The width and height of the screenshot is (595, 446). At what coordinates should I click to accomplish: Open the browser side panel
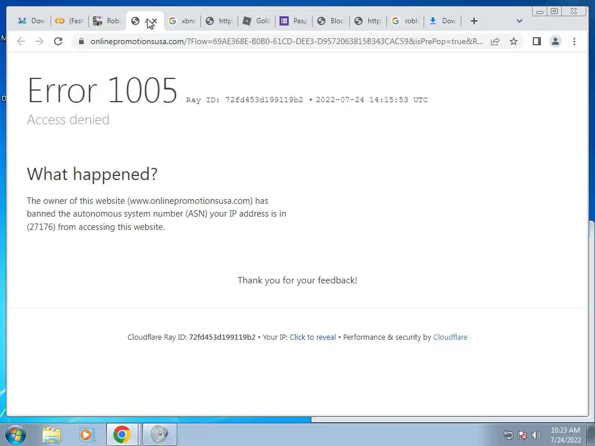point(536,41)
